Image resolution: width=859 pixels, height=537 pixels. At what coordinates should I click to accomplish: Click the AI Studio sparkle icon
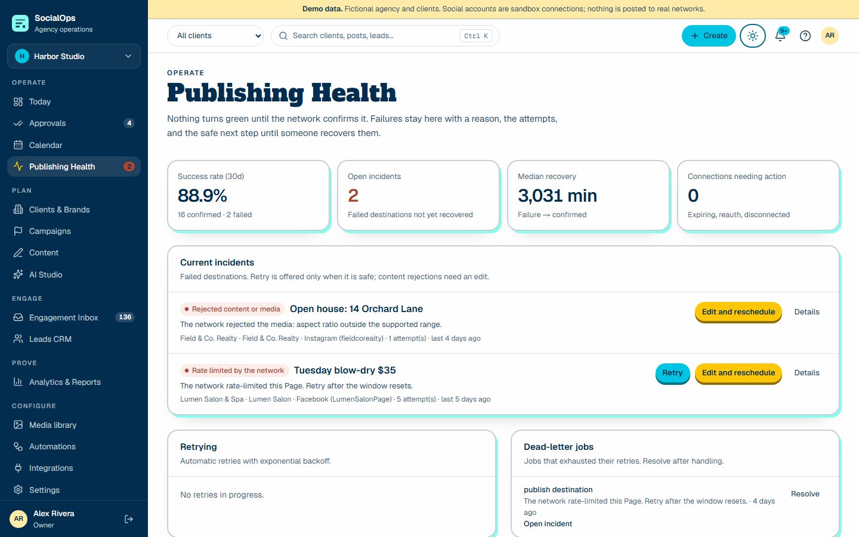coord(18,274)
